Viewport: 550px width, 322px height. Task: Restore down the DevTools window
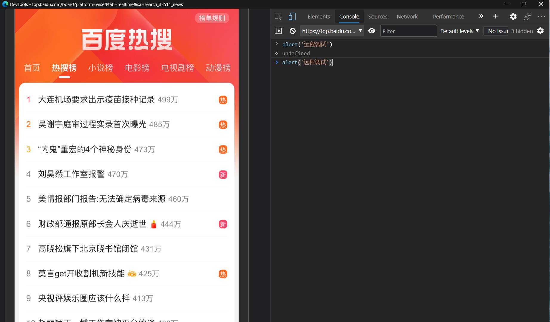tap(524, 4)
